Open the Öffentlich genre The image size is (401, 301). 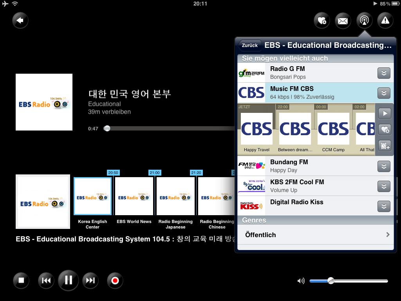[x=315, y=235]
